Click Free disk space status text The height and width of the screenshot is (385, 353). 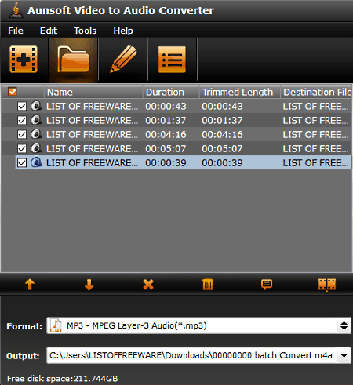click(x=62, y=379)
